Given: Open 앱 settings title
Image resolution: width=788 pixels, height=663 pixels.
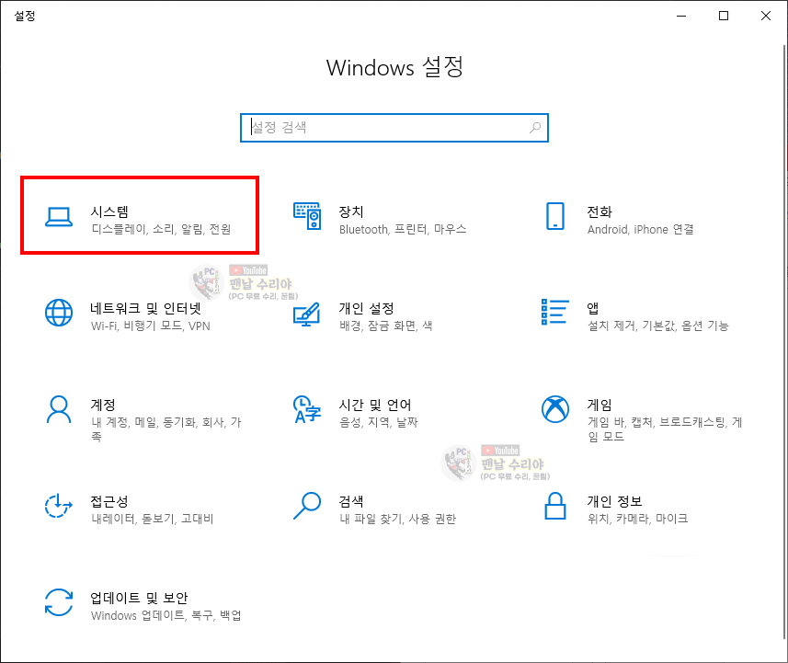Looking at the screenshot, I should (x=593, y=308).
